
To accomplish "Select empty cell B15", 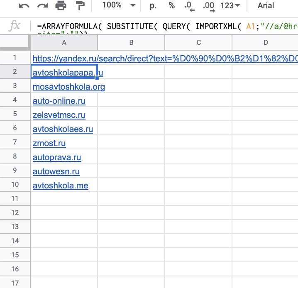I will pos(131,255).
